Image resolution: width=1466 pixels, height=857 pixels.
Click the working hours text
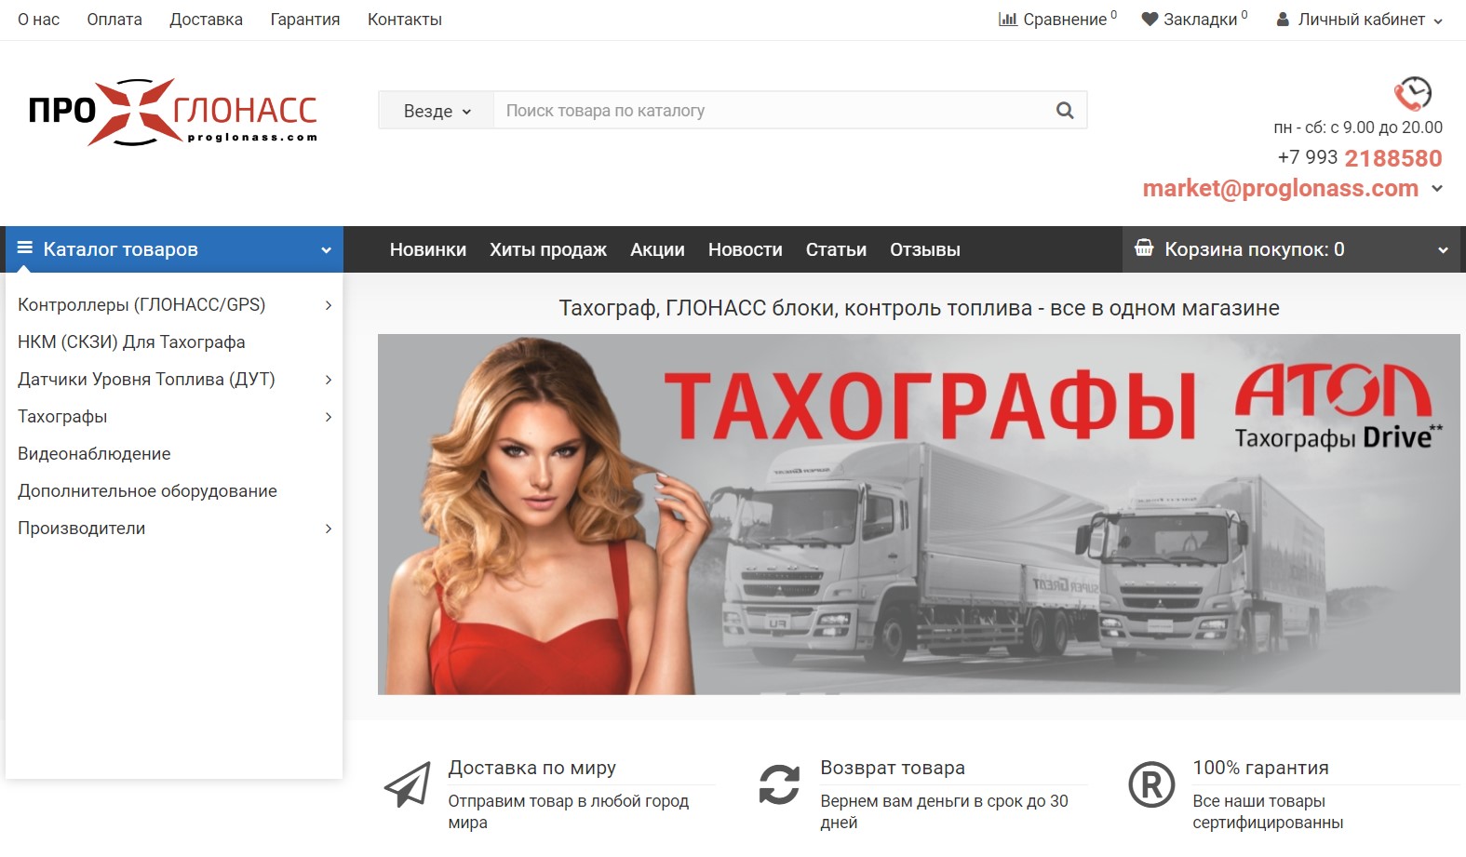coord(1358,127)
